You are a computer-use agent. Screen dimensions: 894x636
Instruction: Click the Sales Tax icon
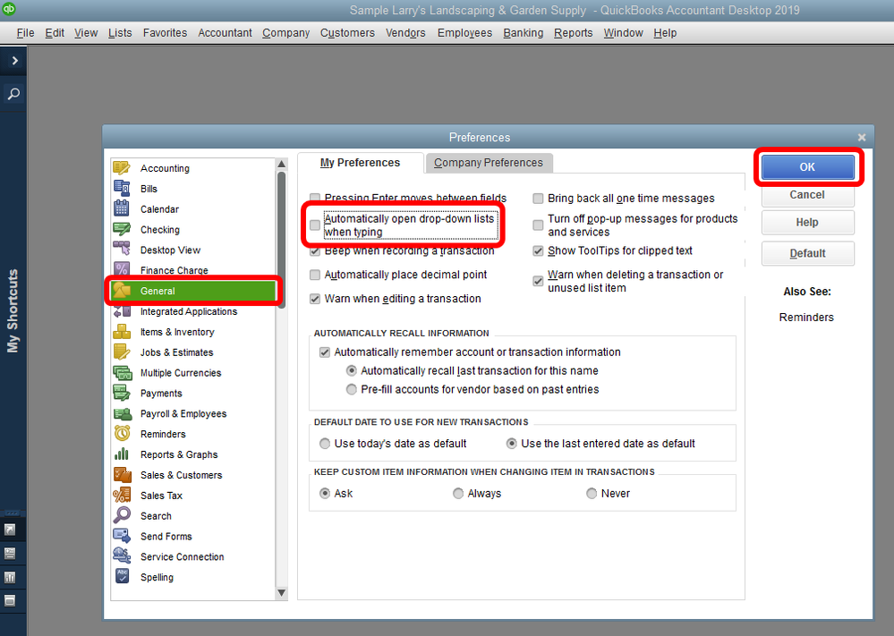122,496
